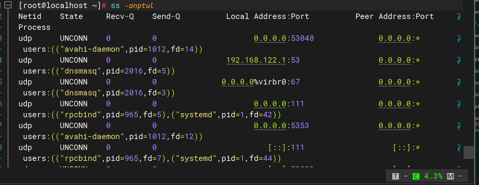Open the underlined 0.0.0.0 before %virbr0

click(x=237, y=82)
